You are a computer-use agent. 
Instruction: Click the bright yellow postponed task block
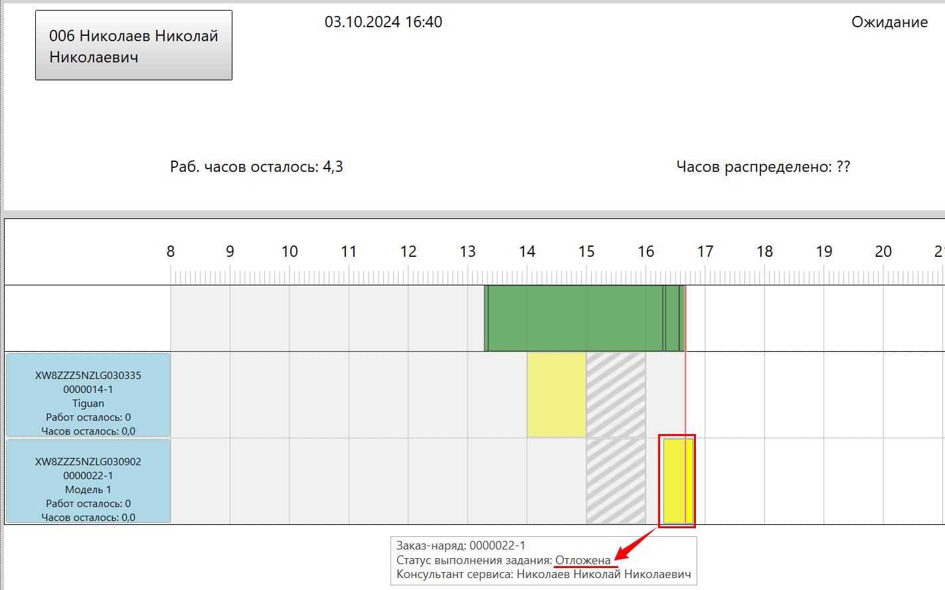[677, 481]
